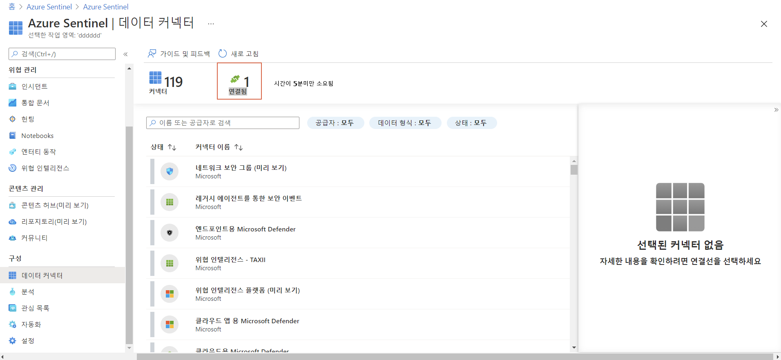Sort by 커넥터 이름 column arrows
The height and width of the screenshot is (360, 781).
tap(239, 147)
